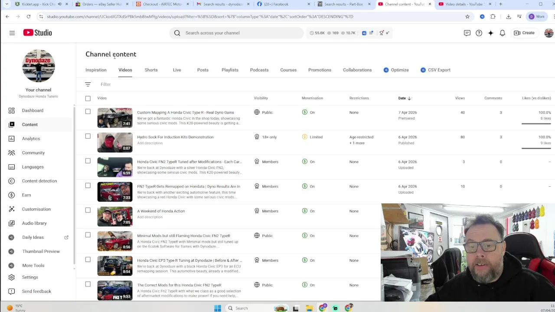Select the Honda Civic EP3 Type R checkbox
The image size is (555, 312).
[x=88, y=260]
